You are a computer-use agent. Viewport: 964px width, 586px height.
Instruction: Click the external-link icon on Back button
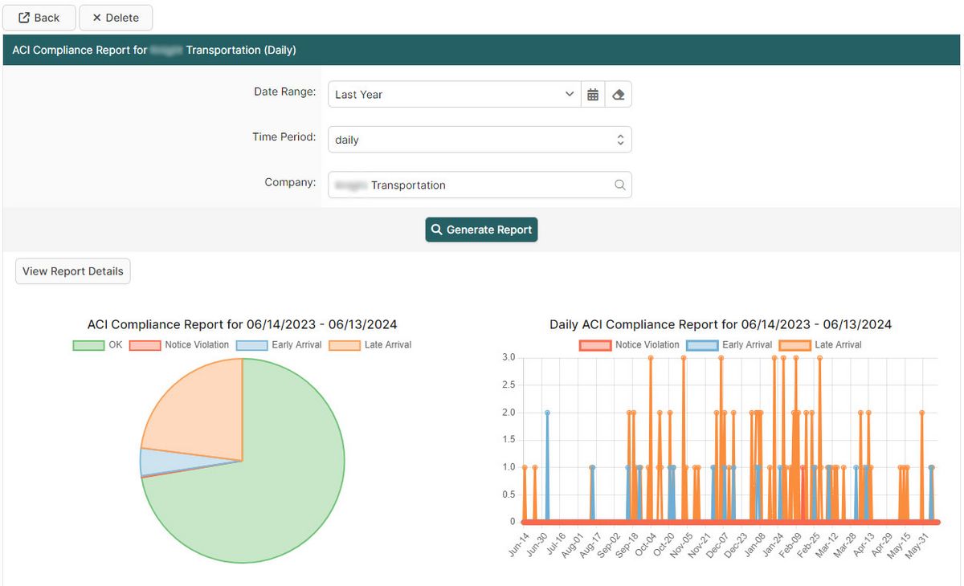click(23, 17)
